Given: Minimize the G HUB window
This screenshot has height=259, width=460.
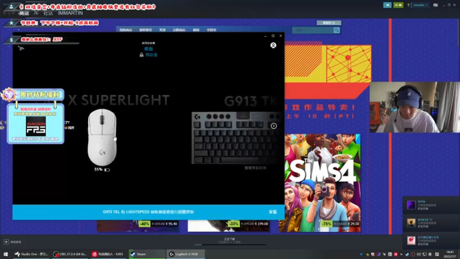Looking at the screenshot, I should coord(265,36).
